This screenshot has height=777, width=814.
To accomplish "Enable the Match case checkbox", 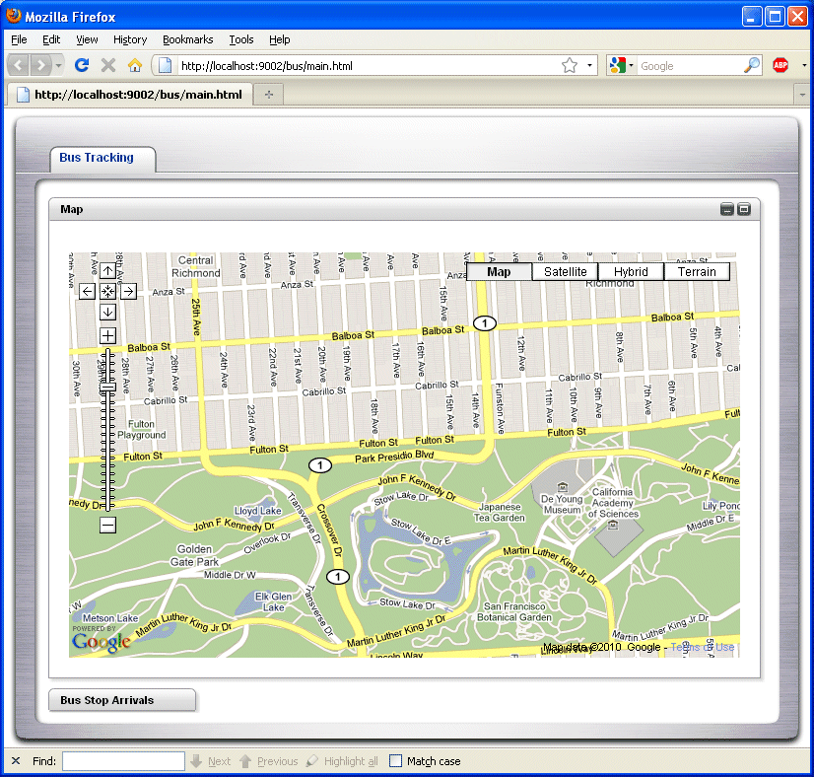I will click(396, 761).
